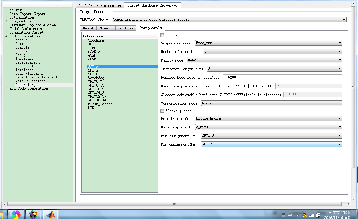Click the Desired baud rate field
The width and height of the screenshot is (358, 219).
[x=282, y=77]
